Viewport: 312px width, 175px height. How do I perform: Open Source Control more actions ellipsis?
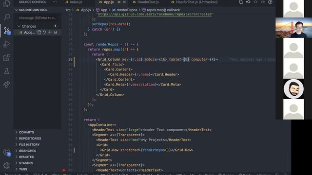(55, 2)
